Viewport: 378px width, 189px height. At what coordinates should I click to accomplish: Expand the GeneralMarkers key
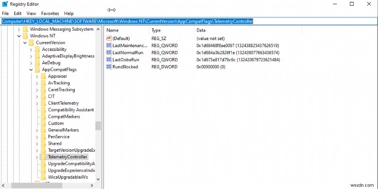[37, 131]
